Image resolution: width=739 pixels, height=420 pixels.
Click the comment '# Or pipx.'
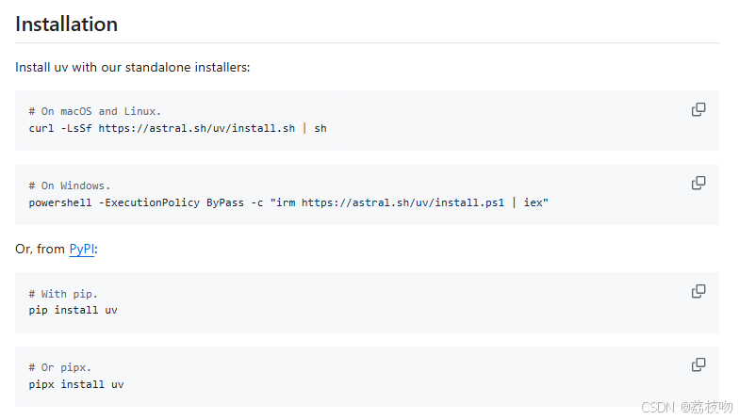pos(60,367)
